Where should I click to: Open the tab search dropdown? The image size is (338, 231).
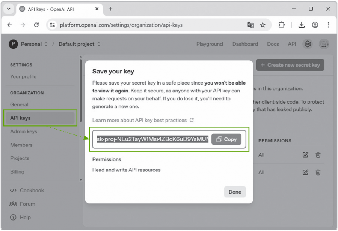(9, 9)
